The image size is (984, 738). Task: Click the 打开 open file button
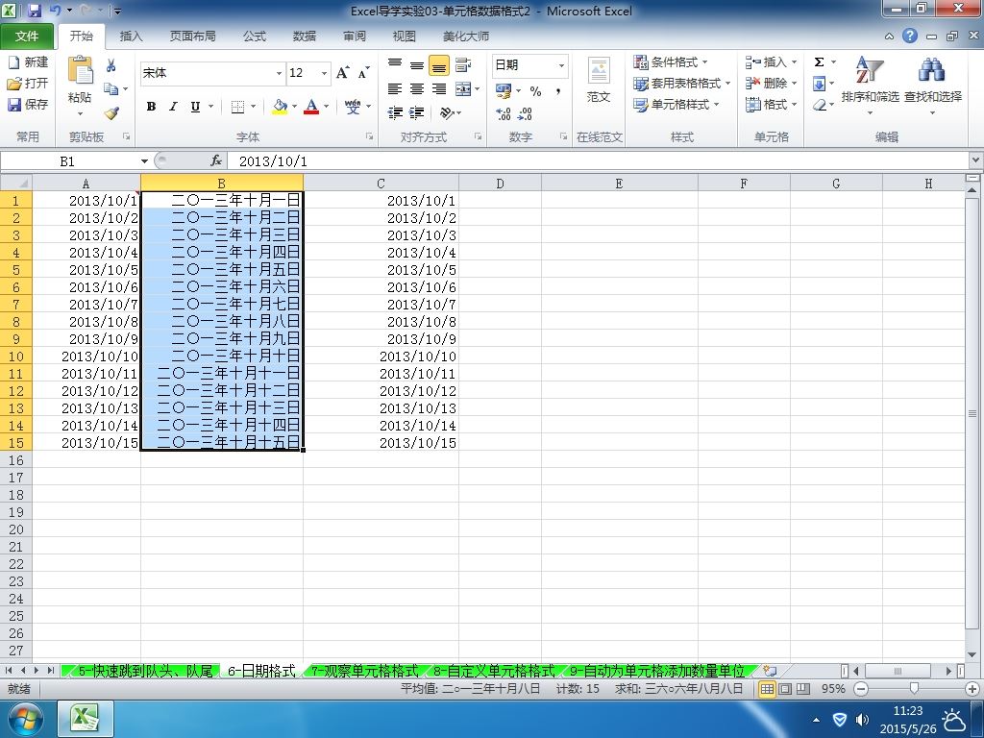(28, 83)
